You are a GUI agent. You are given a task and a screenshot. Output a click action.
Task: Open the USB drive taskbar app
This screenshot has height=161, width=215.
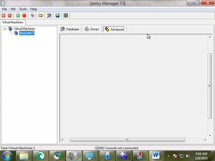(x=107, y=156)
